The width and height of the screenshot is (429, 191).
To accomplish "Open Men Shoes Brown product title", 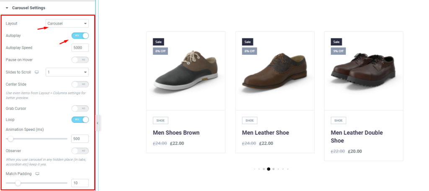I will pyautogui.click(x=176, y=132).
